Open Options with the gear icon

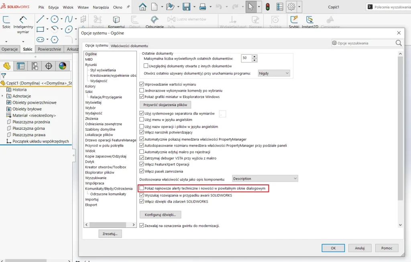[x=291, y=6]
